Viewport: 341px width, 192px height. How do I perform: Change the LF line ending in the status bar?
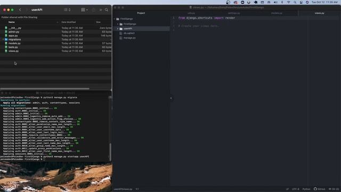(x=287, y=189)
